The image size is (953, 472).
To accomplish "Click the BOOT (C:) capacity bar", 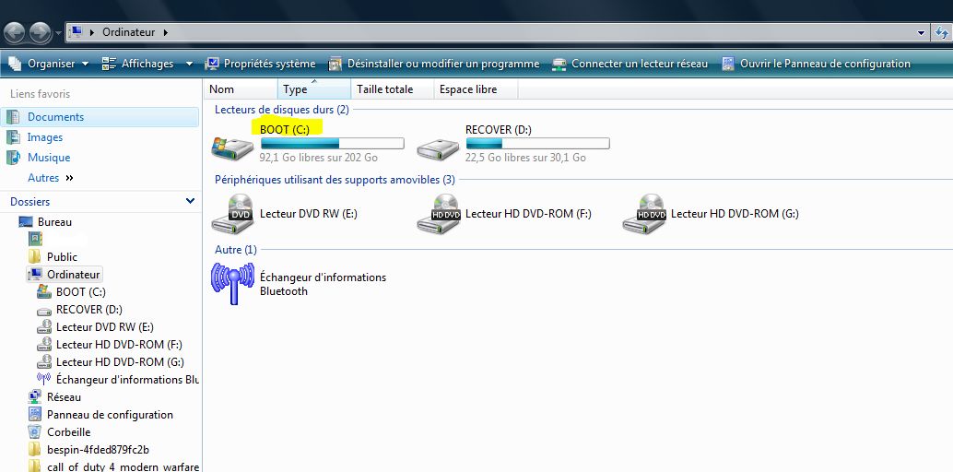I will click(x=333, y=144).
